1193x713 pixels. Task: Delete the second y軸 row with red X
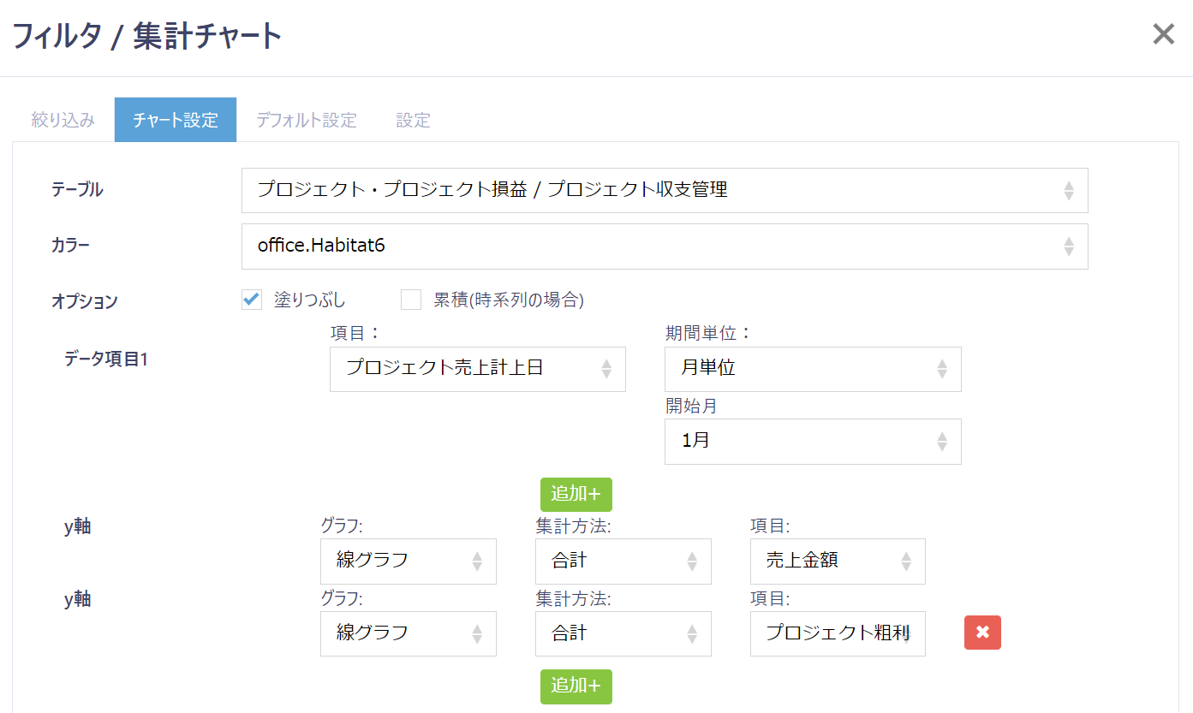click(982, 633)
